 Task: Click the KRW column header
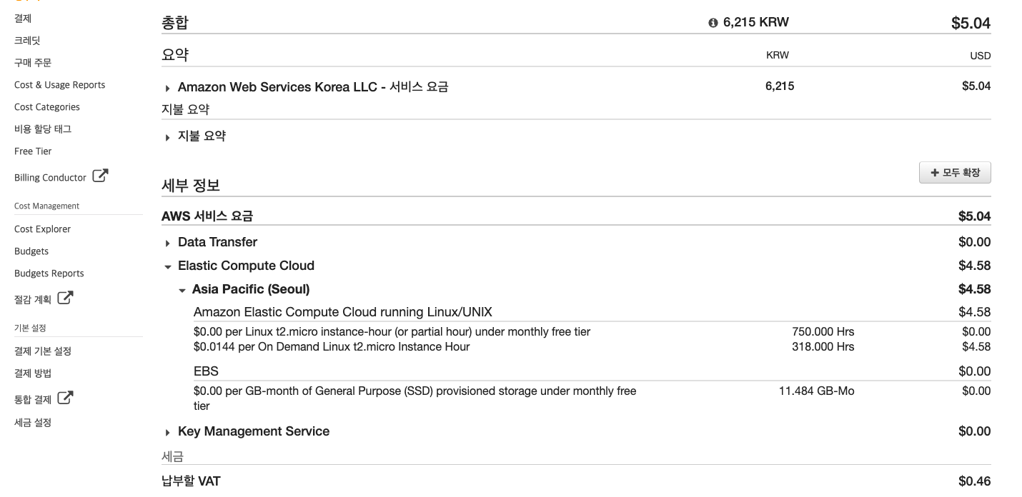[x=778, y=55]
